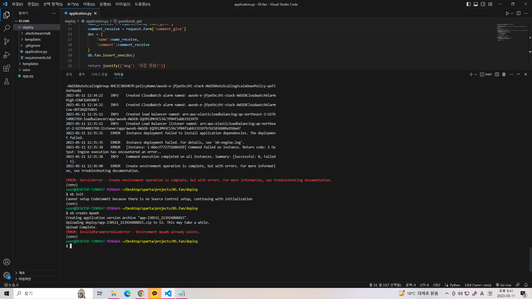
Task: Select guestbook_get in the breadcrumb
Action: [130, 21]
